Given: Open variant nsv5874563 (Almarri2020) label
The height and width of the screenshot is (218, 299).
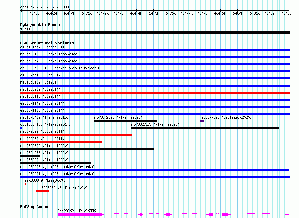Looking at the screenshot, I should (x=44, y=153).
